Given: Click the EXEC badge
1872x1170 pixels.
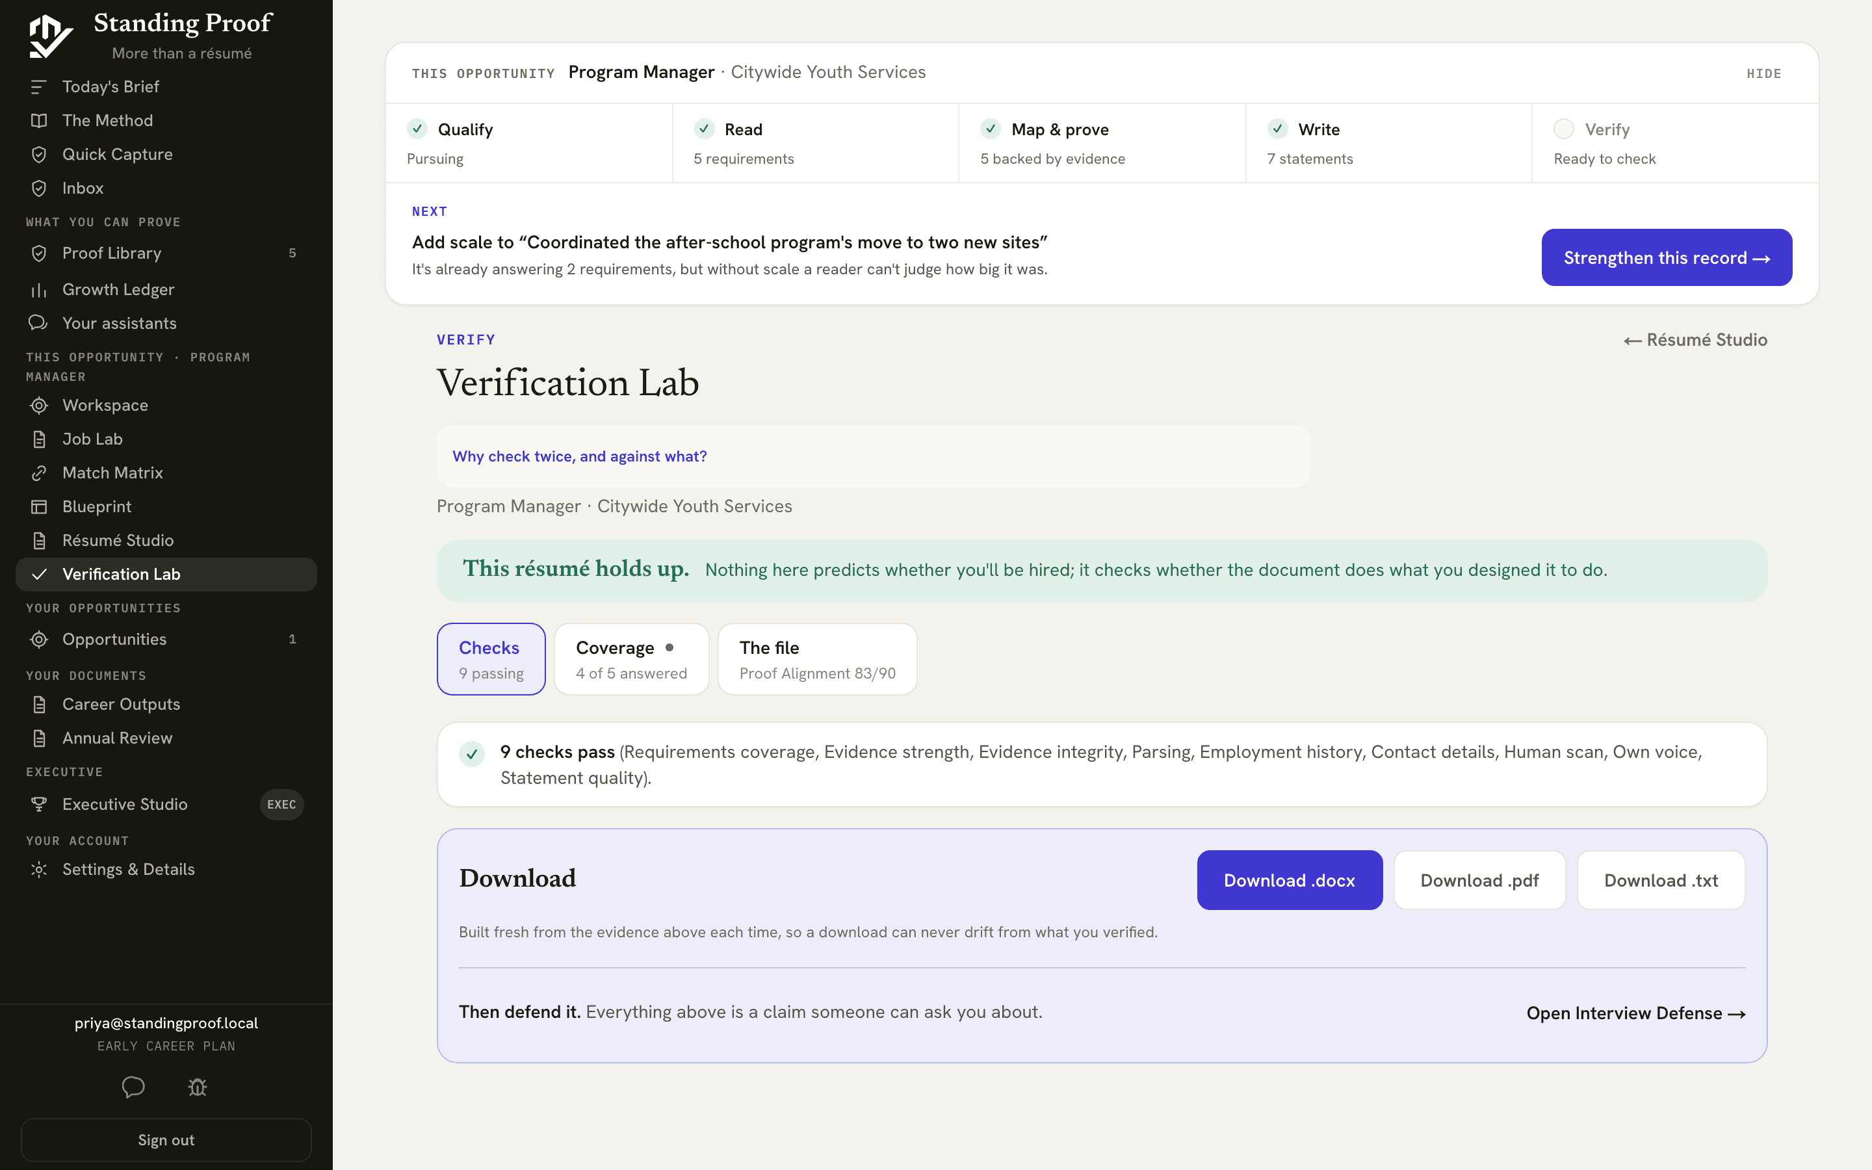Looking at the screenshot, I should point(281,805).
